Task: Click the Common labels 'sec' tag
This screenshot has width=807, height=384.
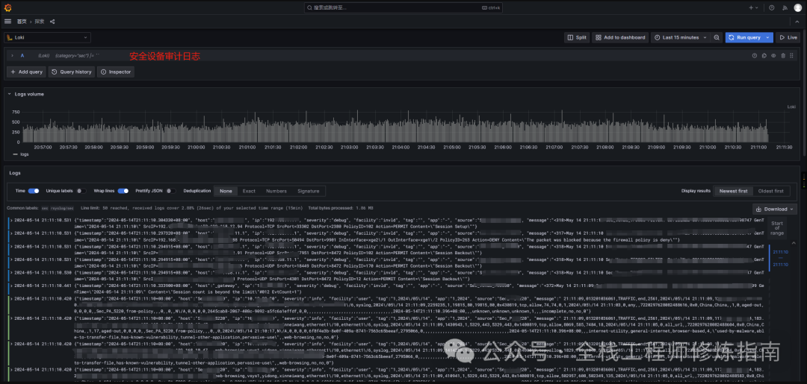Action: tap(45, 209)
